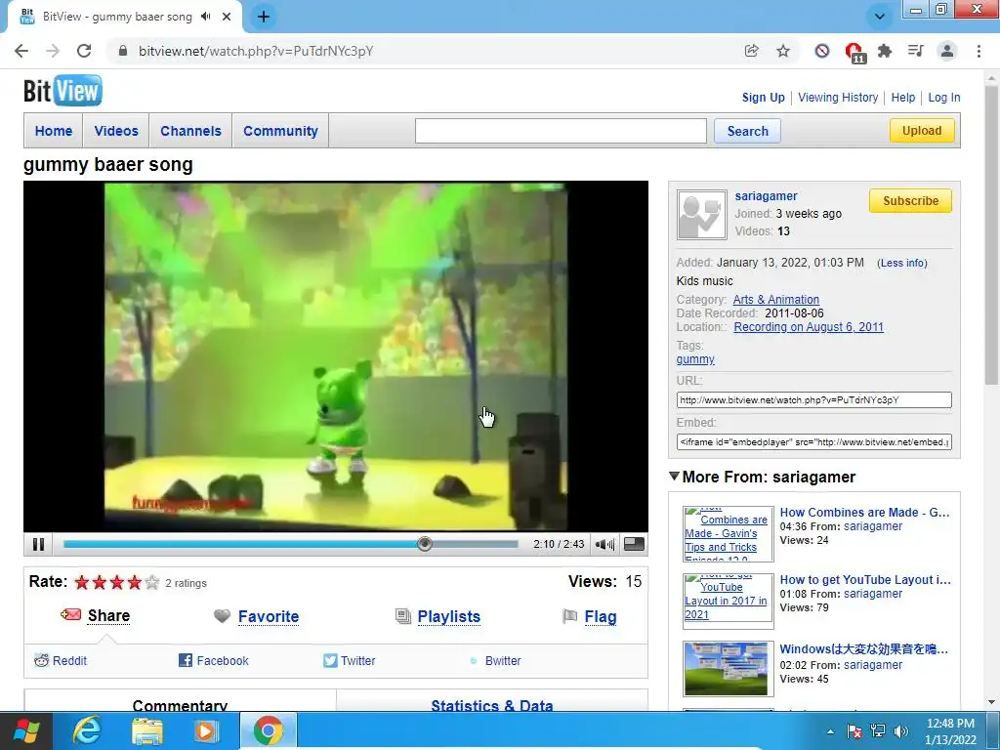
Task: Click the sariagamer channel avatar
Action: (701, 215)
